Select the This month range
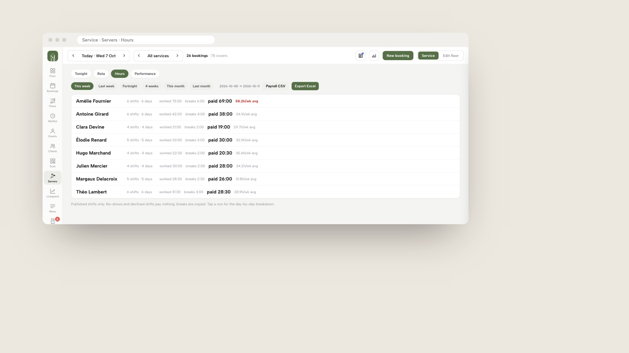 [176, 86]
